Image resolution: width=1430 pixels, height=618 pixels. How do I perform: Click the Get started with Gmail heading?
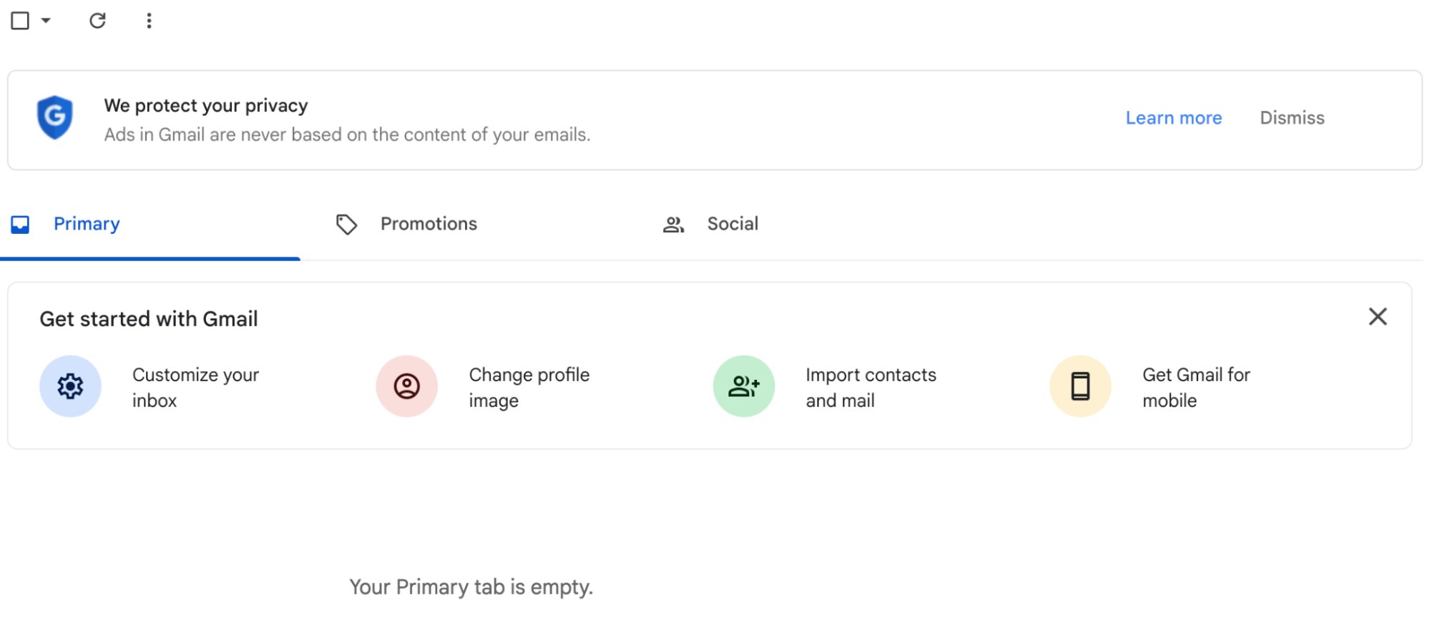pyautogui.click(x=149, y=319)
